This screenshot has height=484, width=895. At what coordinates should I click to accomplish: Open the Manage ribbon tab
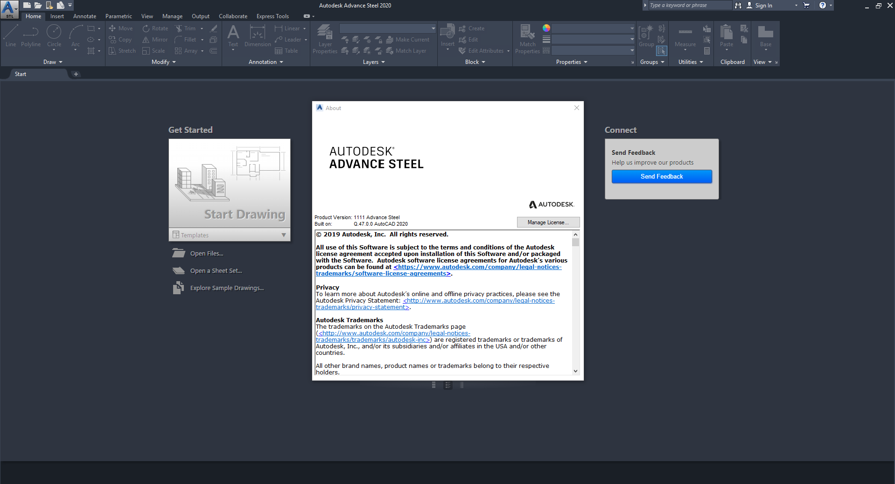(172, 16)
